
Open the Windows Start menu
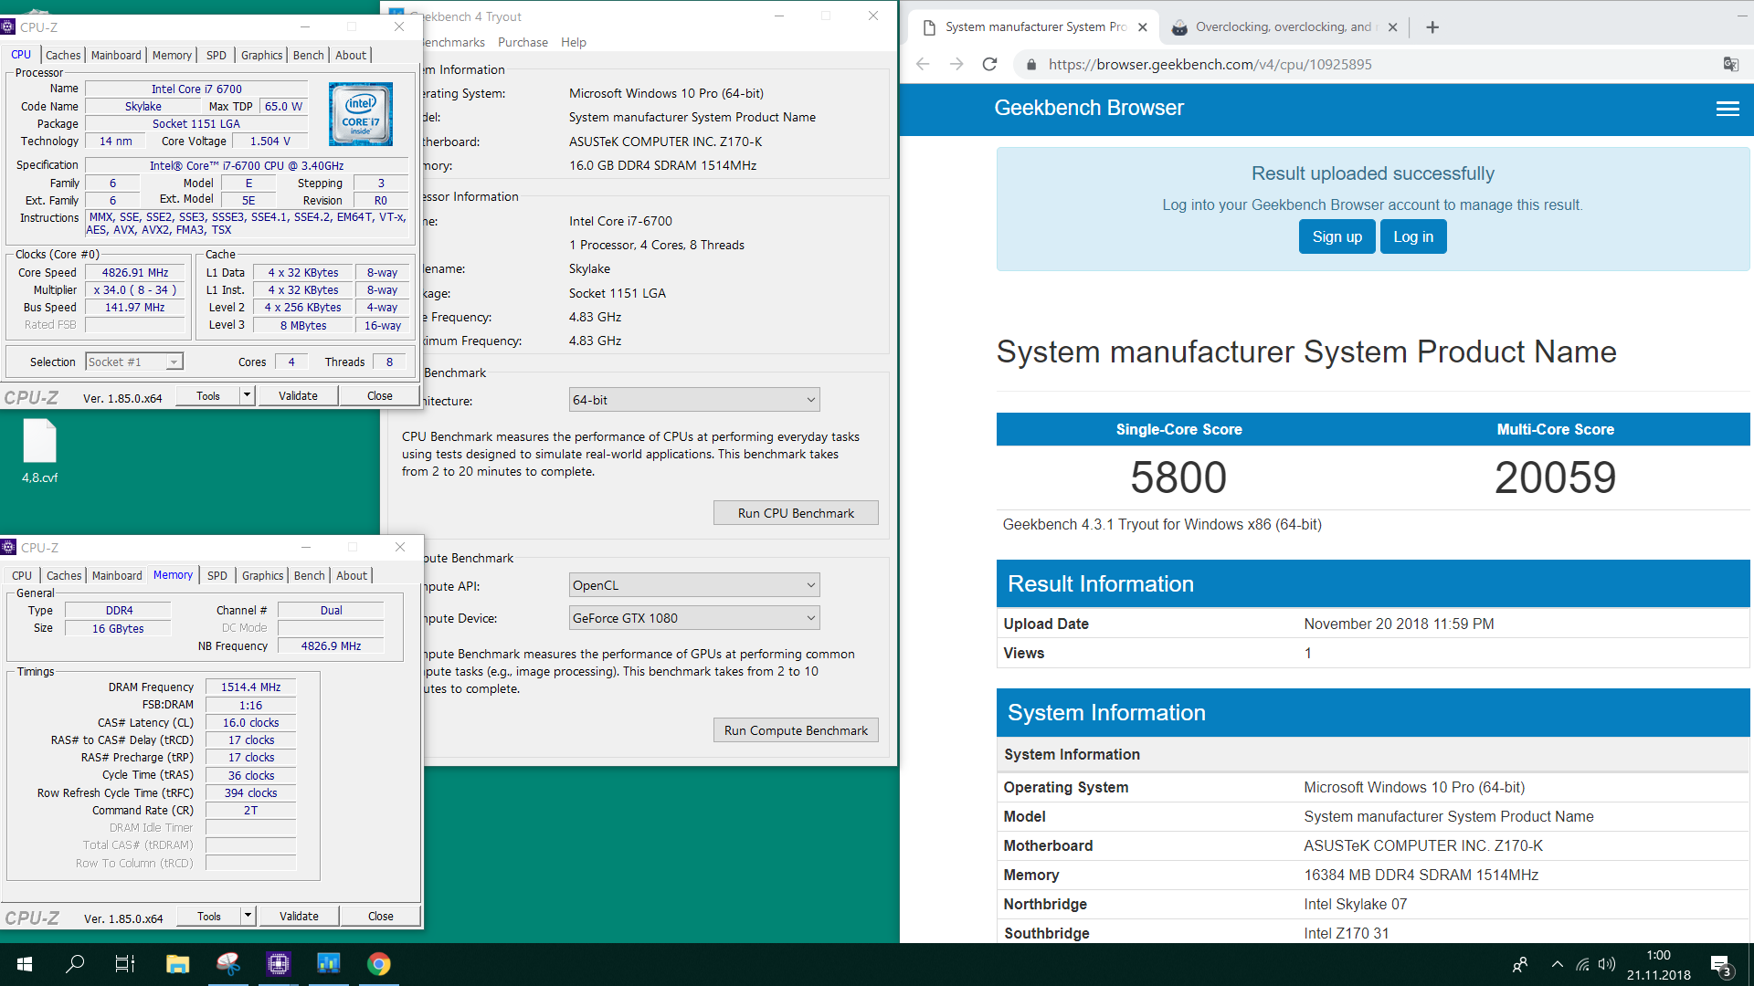[25, 964]
